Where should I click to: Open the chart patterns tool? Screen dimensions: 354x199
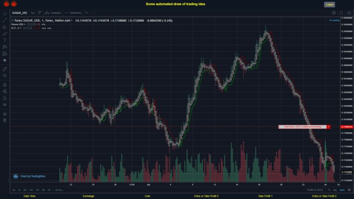click(5, 47)
